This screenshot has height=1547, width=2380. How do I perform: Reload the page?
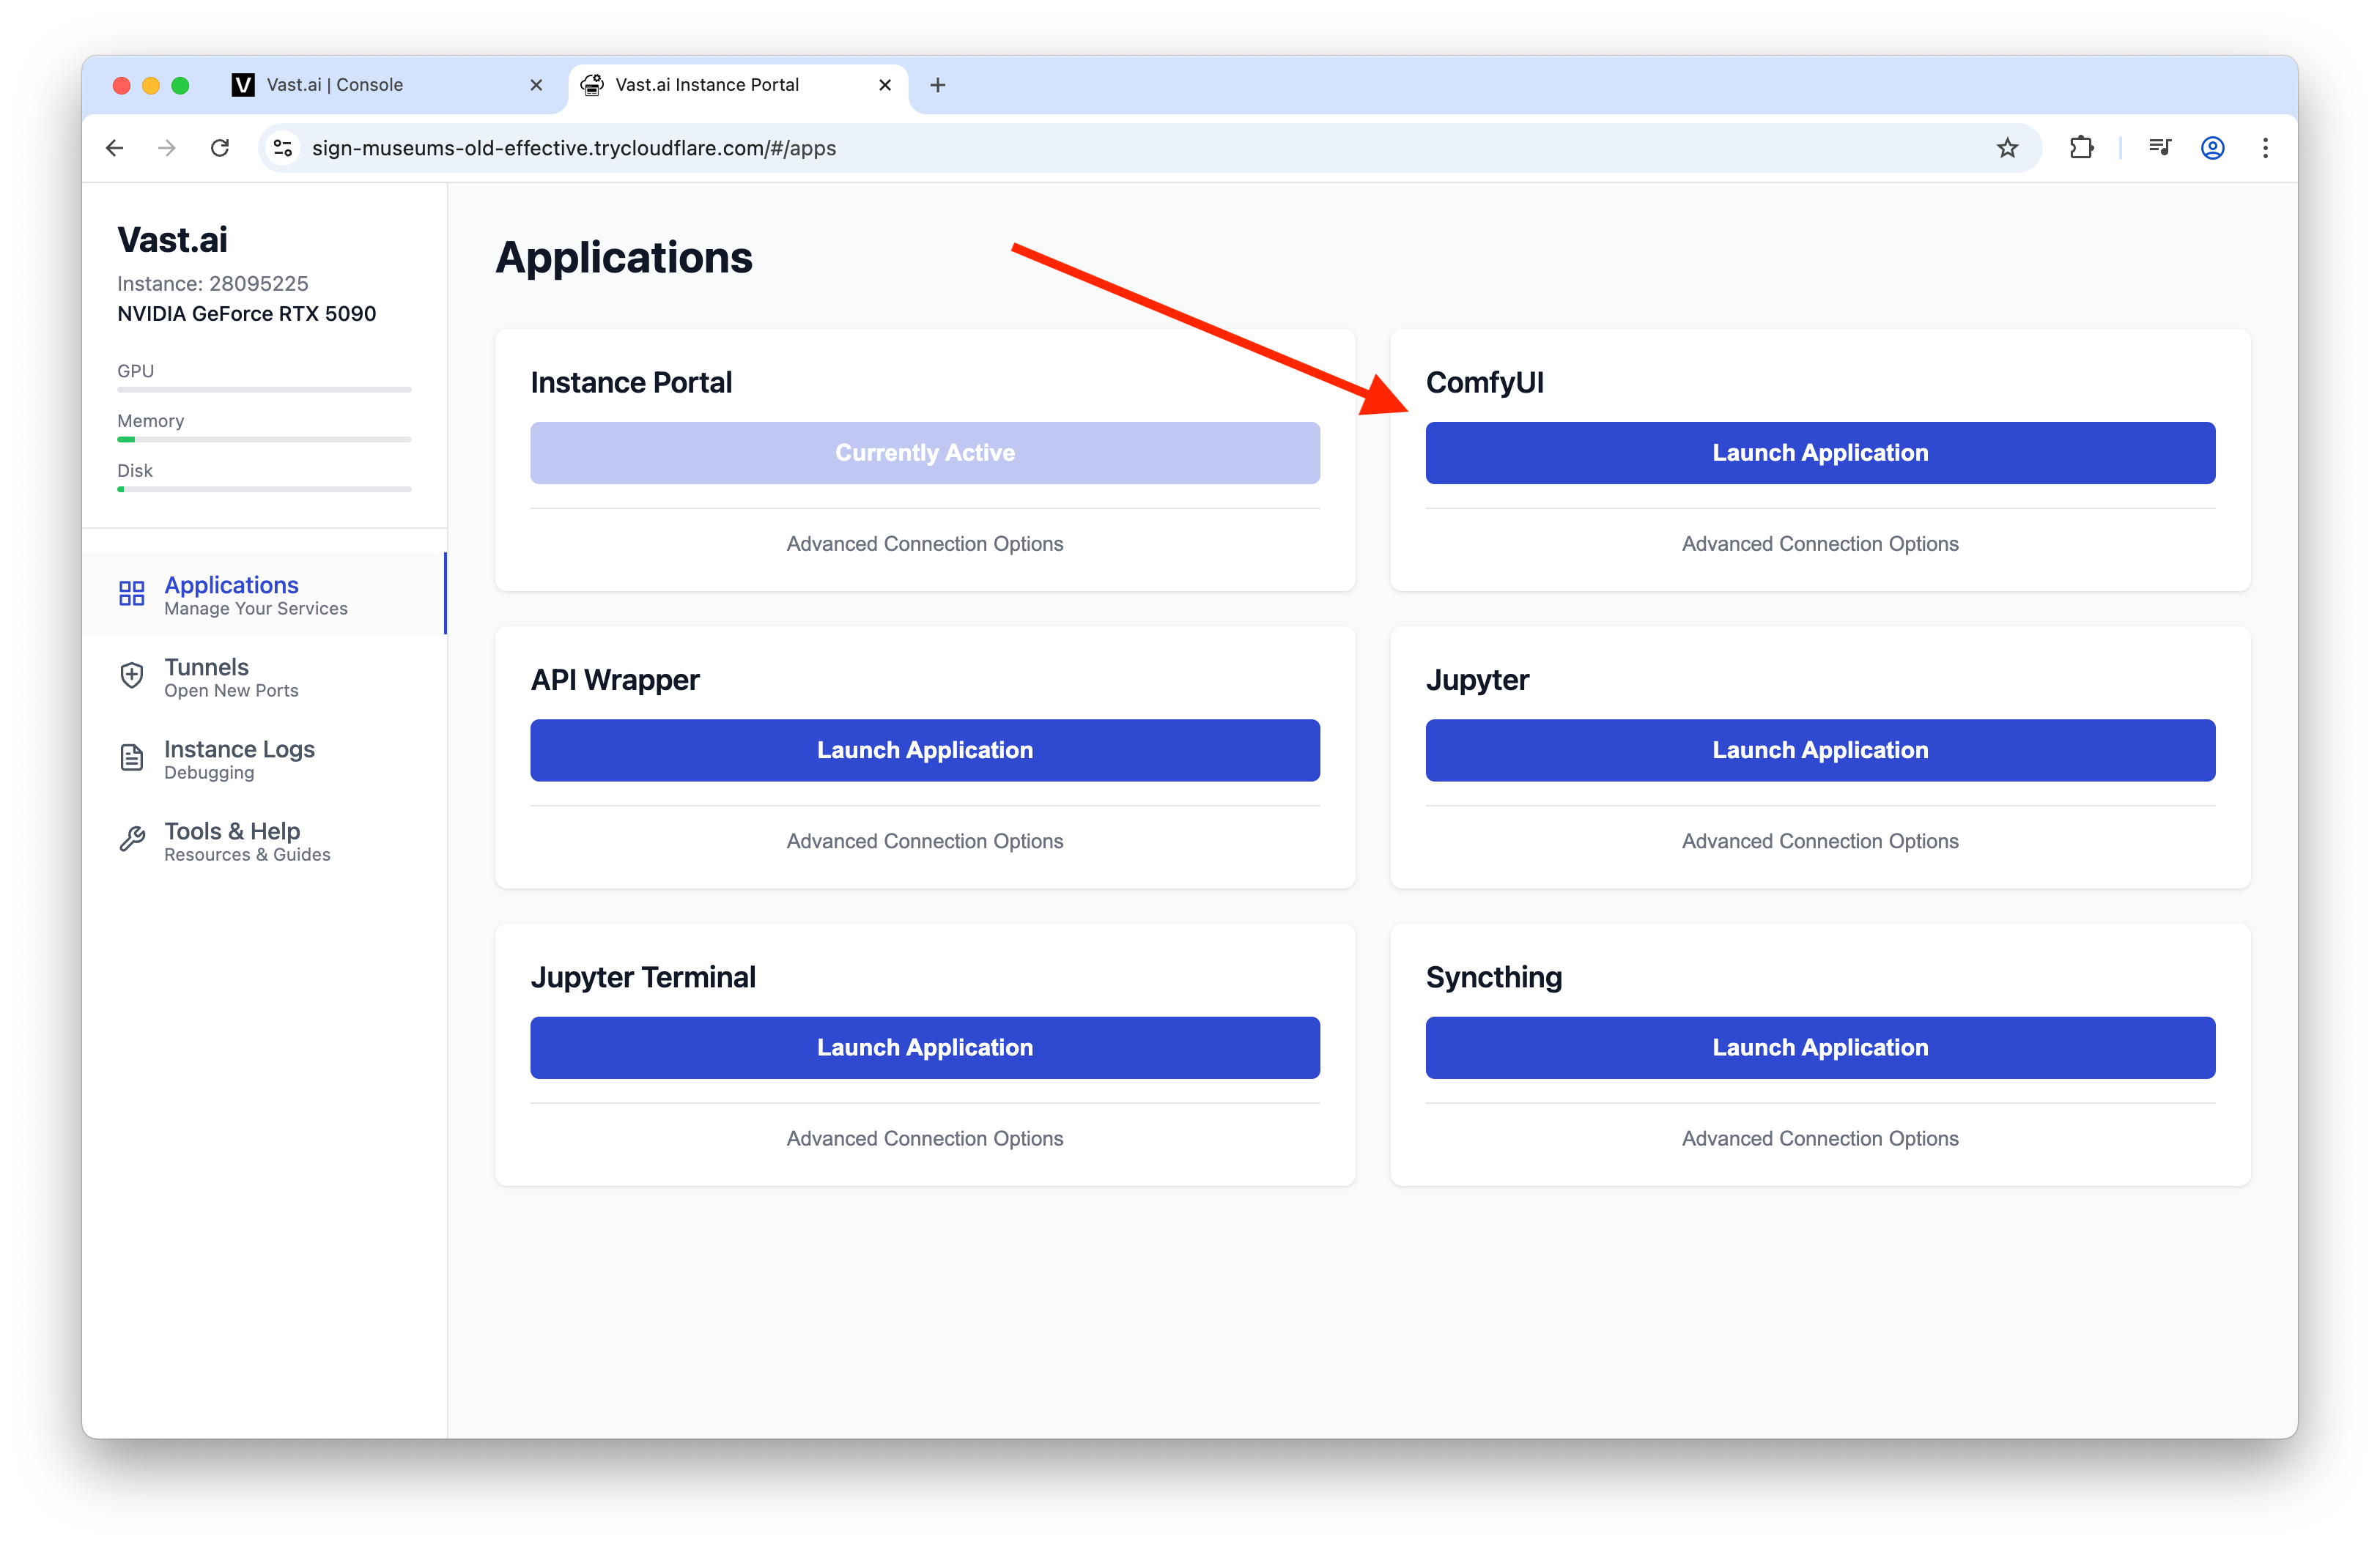click(x=220, y=148)
